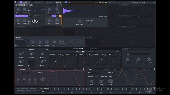The width and height of the screenshot is (170, 95).
Task: Switch to the Global tab
Action: (x=58, y=2)
